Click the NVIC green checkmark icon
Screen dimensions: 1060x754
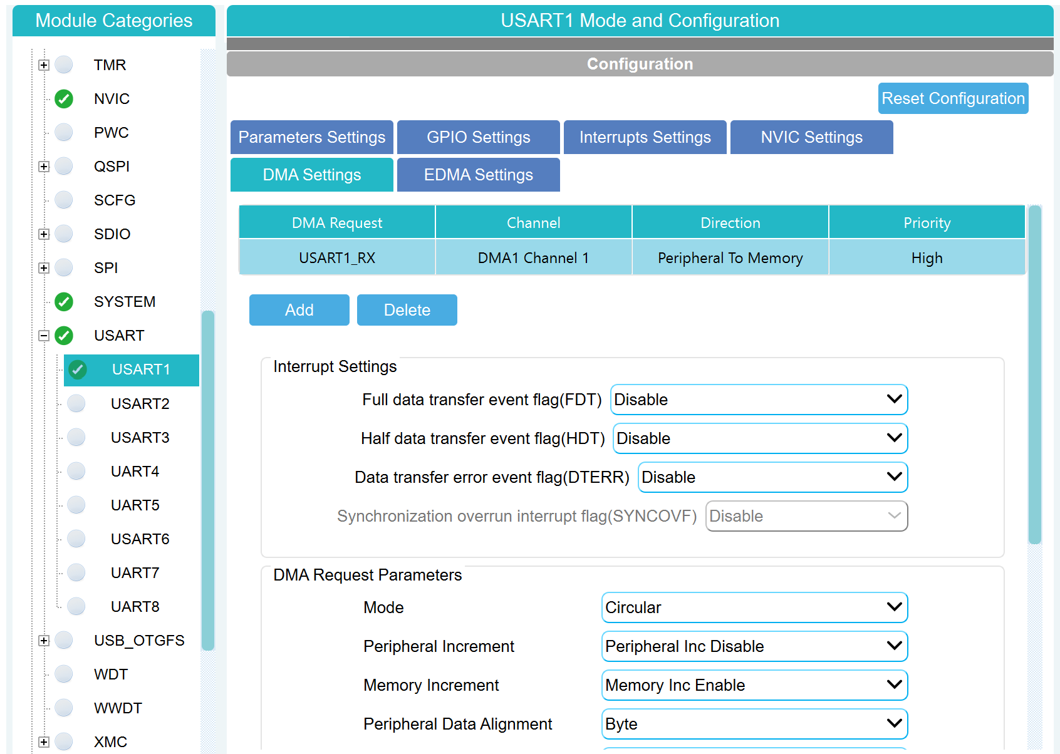coord(64,99)
